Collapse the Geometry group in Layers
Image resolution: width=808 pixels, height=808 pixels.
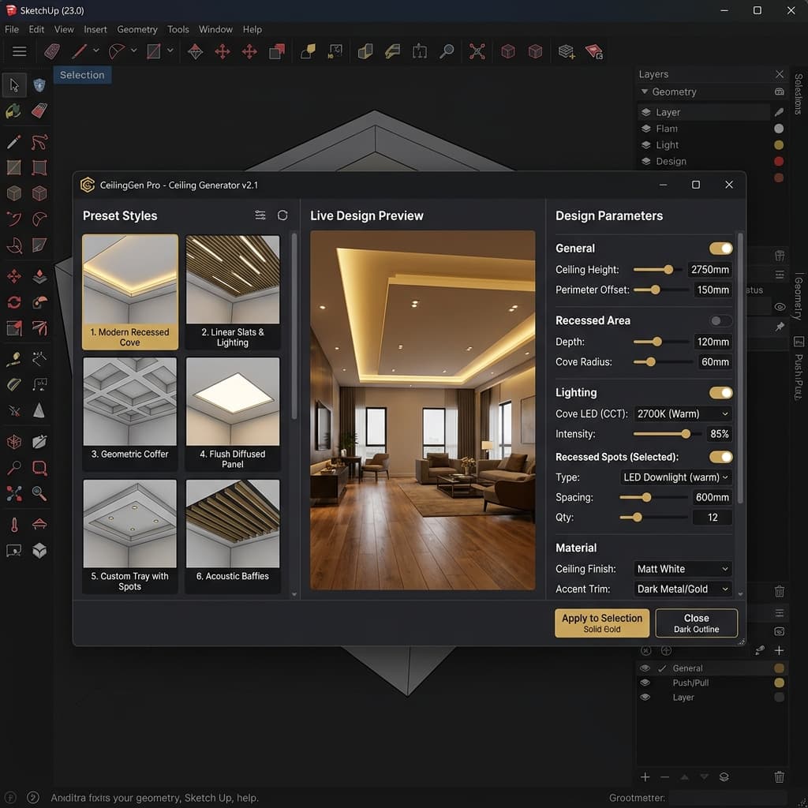(x=644, y=92)
